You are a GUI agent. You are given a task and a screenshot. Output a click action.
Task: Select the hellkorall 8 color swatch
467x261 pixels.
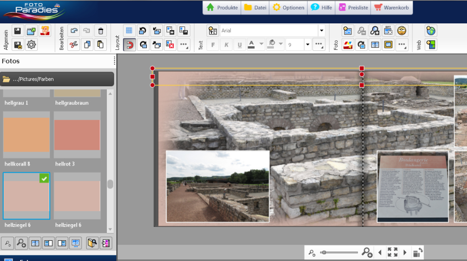(26, 135)
